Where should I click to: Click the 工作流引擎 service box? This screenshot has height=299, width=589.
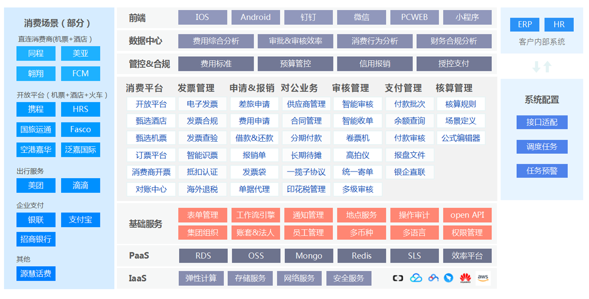(256, 215)
